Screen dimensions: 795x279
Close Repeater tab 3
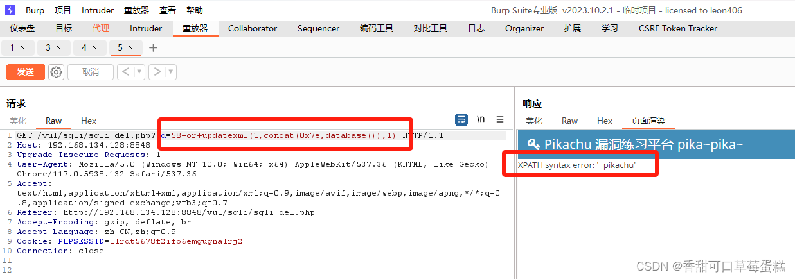[59, 48]
